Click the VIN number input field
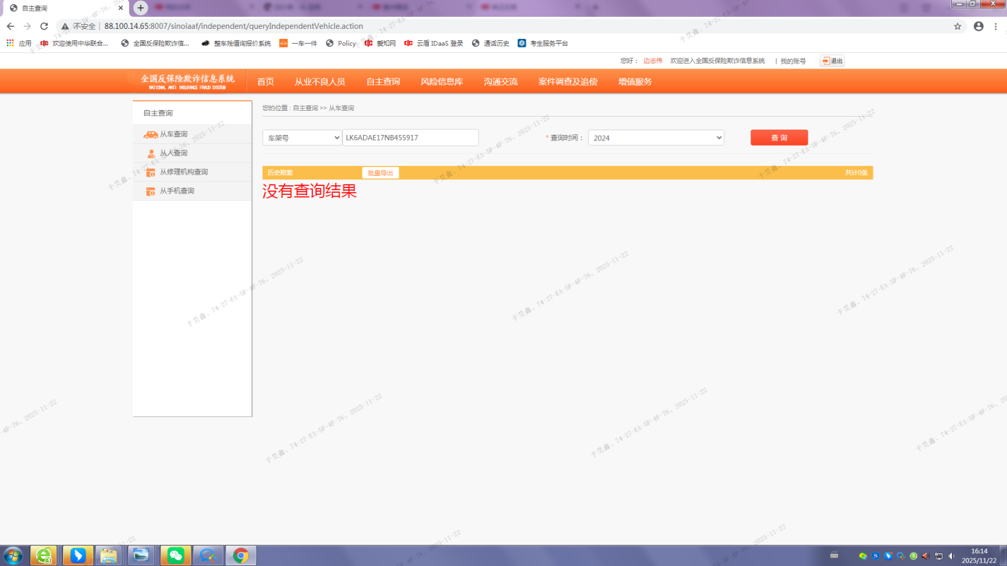The height and width of the screenshot is (566, 1007). (410, 138)
